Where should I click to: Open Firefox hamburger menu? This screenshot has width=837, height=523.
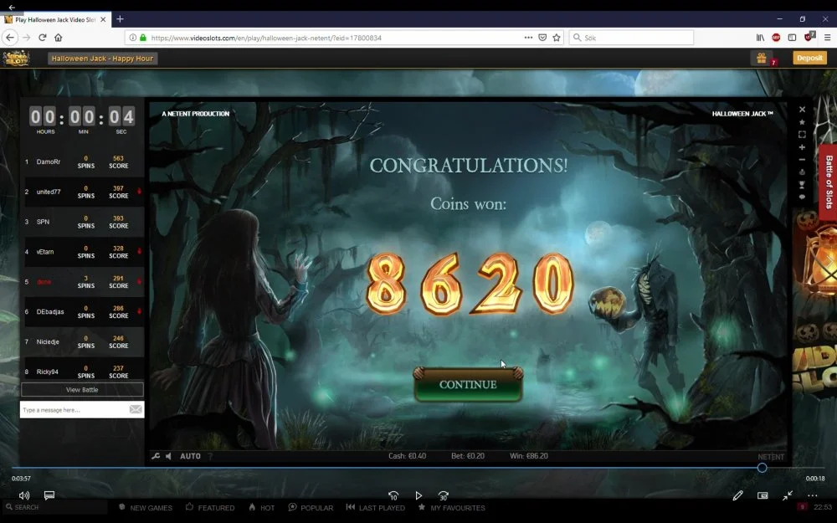tap(827, 38)
